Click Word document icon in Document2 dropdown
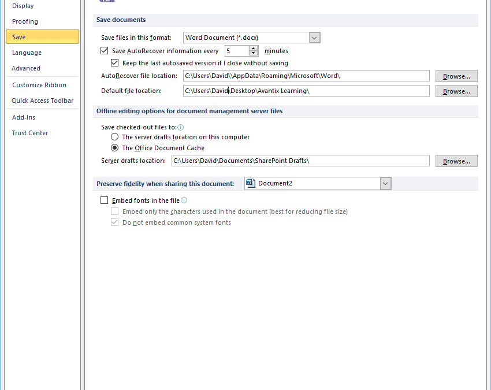Screen dimensions: 491x390 click(251, 183)
